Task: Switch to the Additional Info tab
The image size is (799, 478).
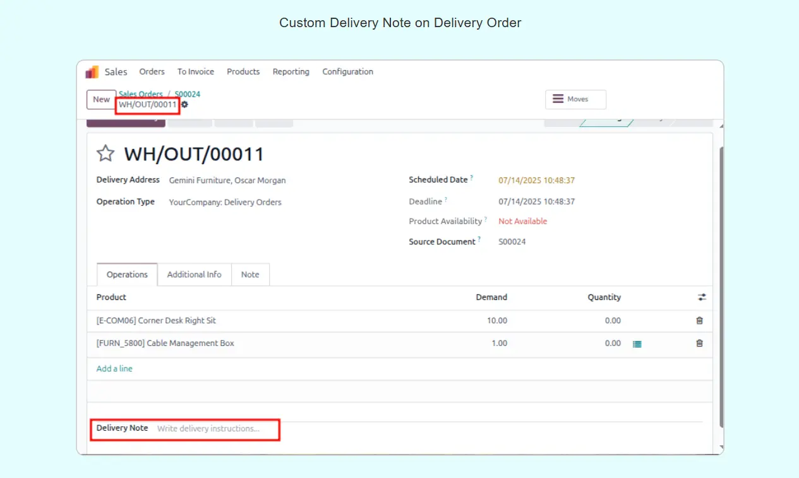Action: click(x=194, y=275)
